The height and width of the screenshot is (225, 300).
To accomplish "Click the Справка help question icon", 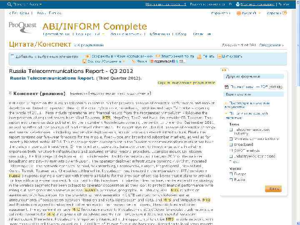I will 285,13.
